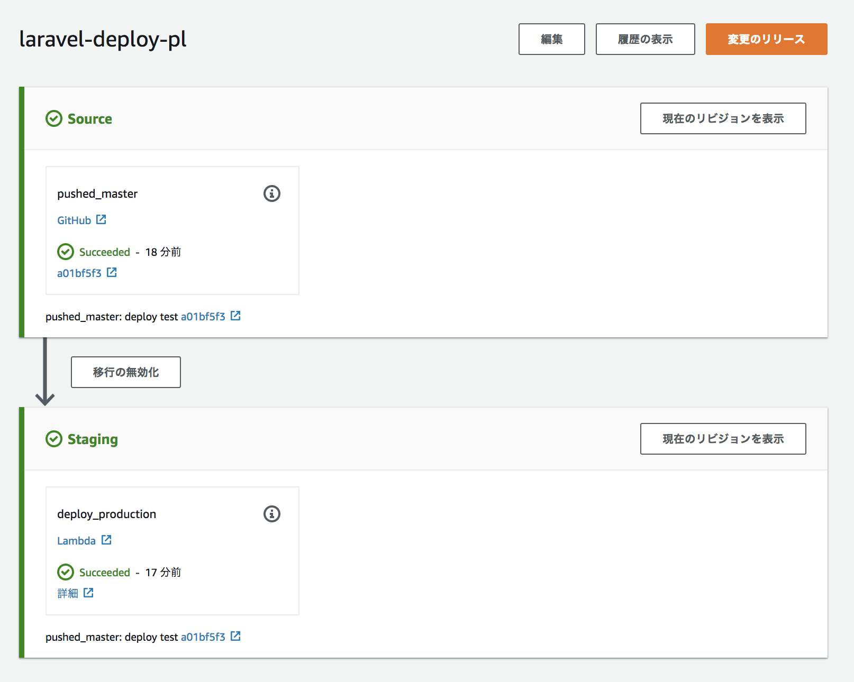Click the Succeeded check icon in pushed_master card
The width and height of the screenshot is (854, 682).
click(65, 252)
